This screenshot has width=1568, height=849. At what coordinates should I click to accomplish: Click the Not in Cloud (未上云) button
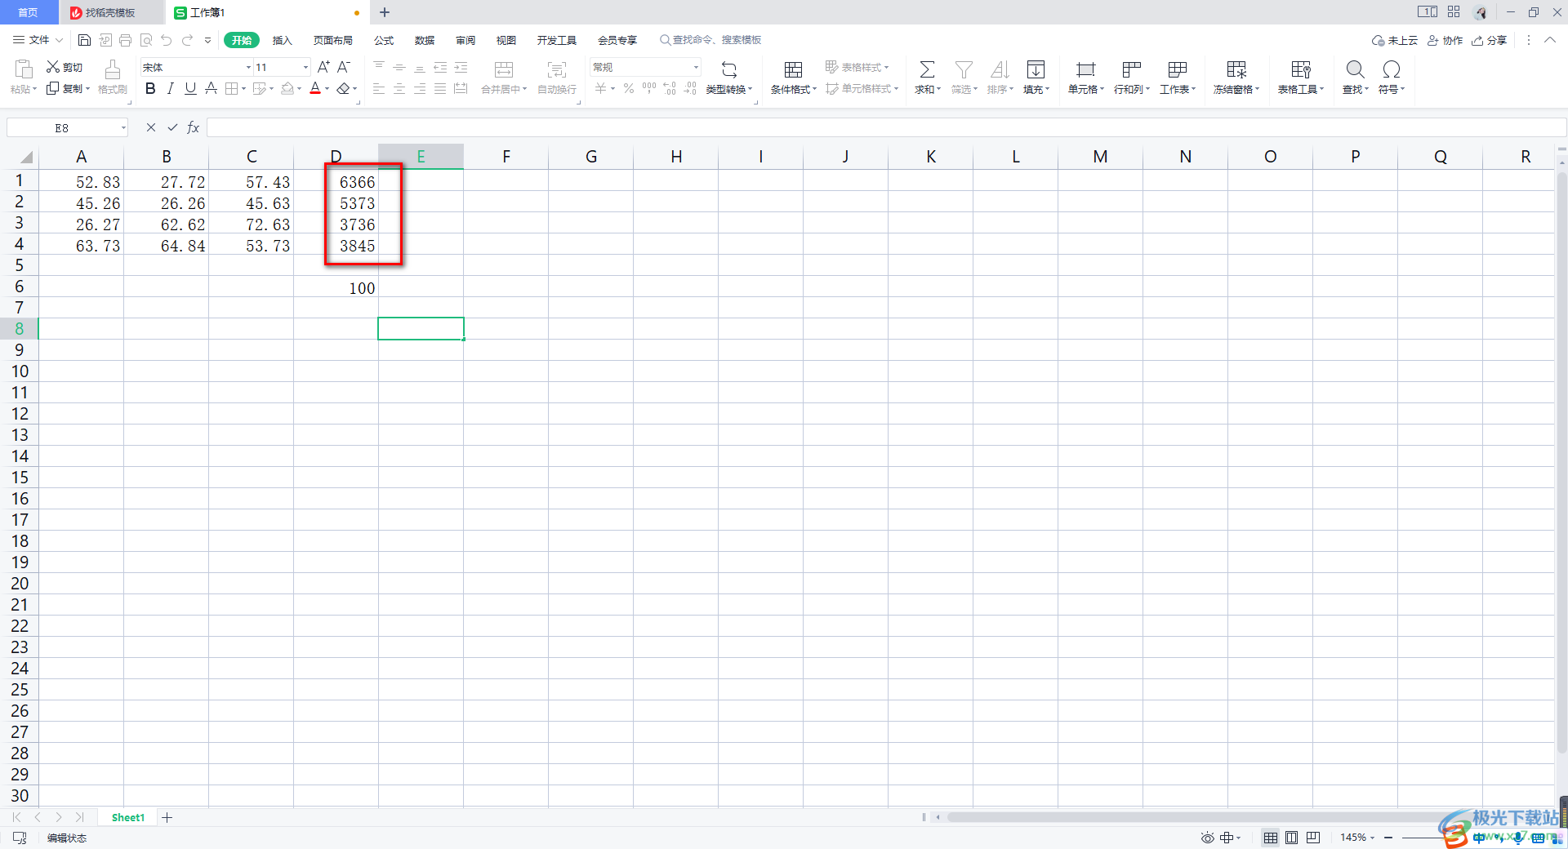pyautogui.click(x=1395, y=40)
